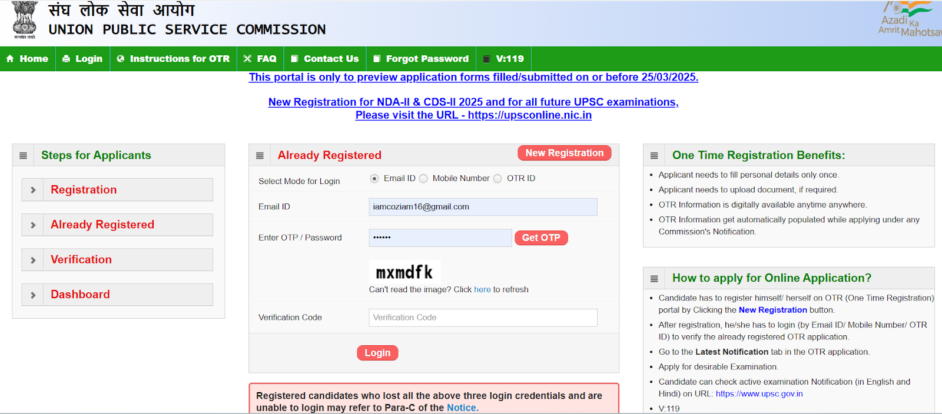Click the home icon in the navbar
Screen dimensions: 942x414
click(x=10, y=59)
